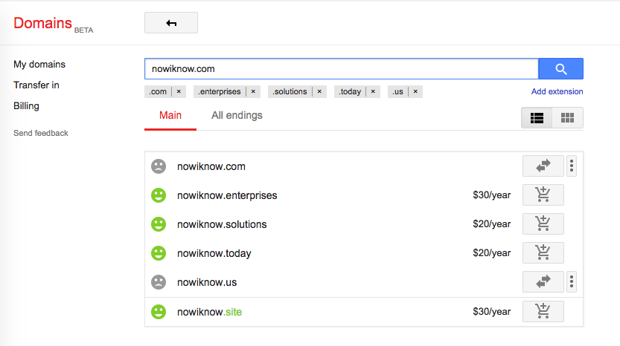The height and width of the screenshot is (346, 620).
Task: Open the All endings tab
Action: coord(237,115)
